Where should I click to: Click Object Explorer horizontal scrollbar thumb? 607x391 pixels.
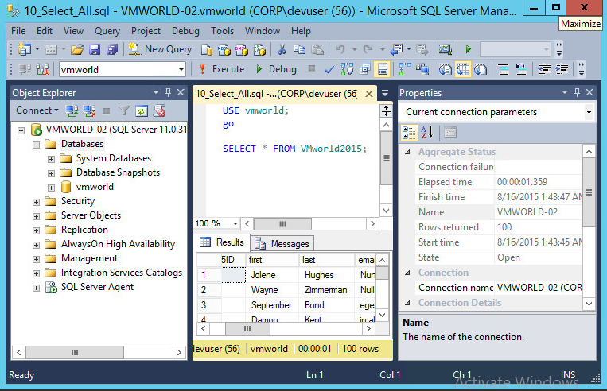point(75,352)
